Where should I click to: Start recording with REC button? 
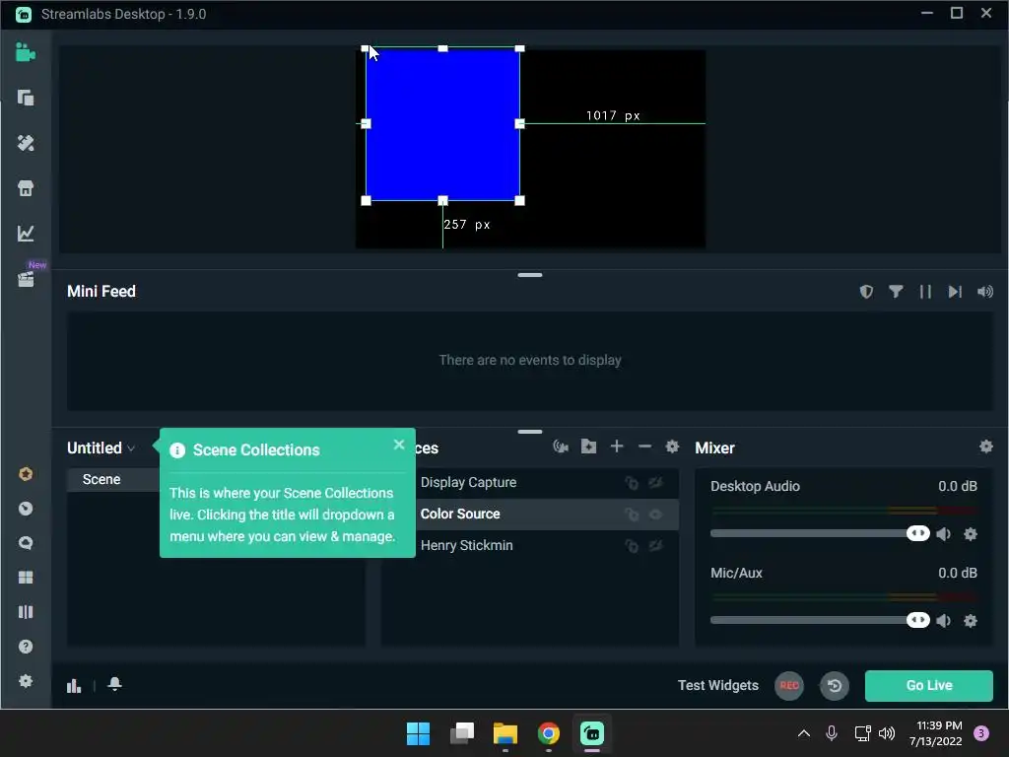coord(789,686)
